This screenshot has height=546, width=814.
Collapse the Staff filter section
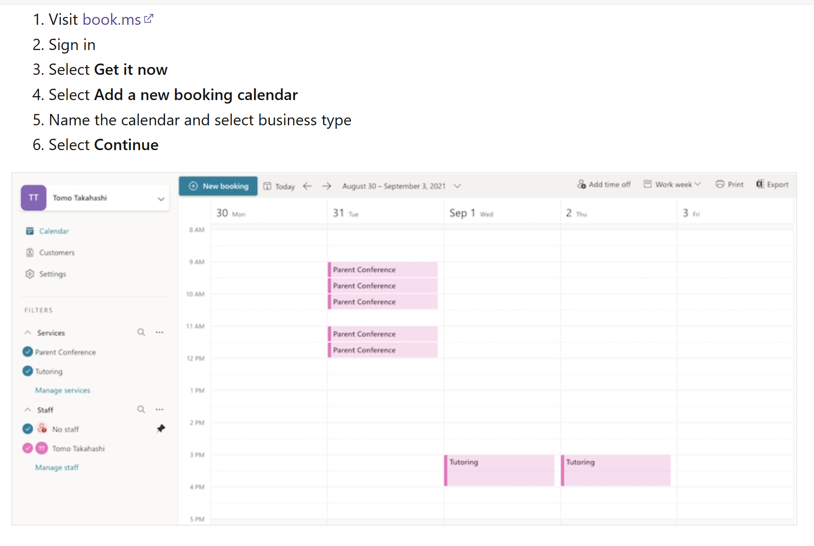pyautogui.click(x=28, y=410)
